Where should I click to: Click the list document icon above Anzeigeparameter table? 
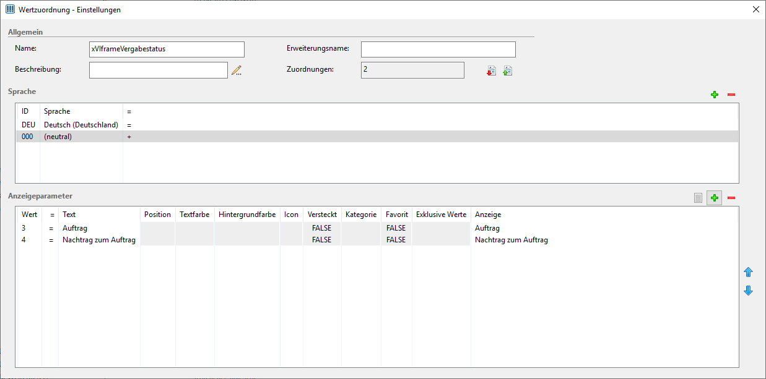pos(698,198)
